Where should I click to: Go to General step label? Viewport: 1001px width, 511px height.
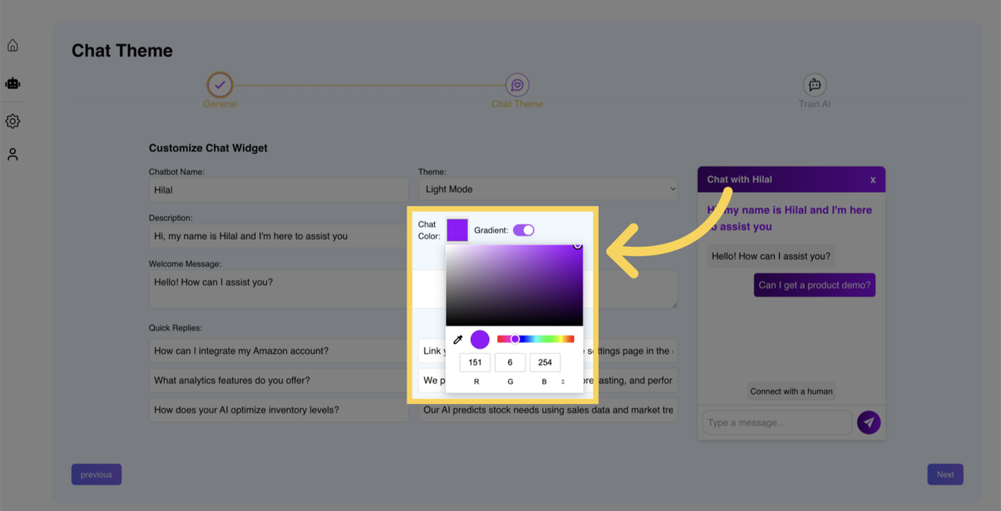click(220, 104)
